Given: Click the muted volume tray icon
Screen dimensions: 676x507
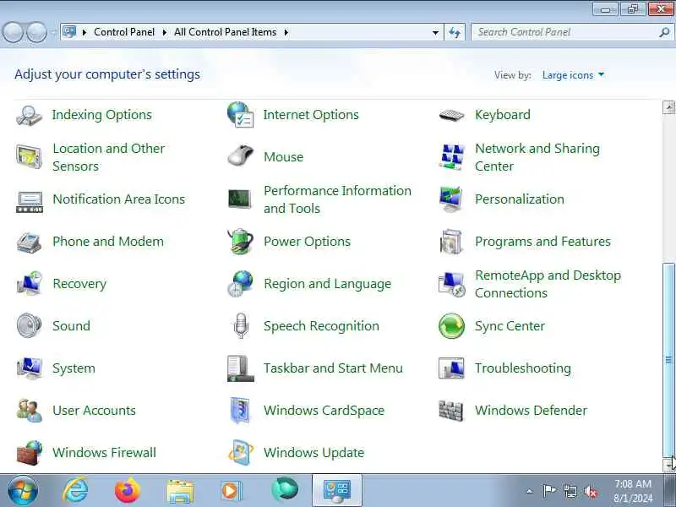Looking at the screenshot, I should point(591,491).
